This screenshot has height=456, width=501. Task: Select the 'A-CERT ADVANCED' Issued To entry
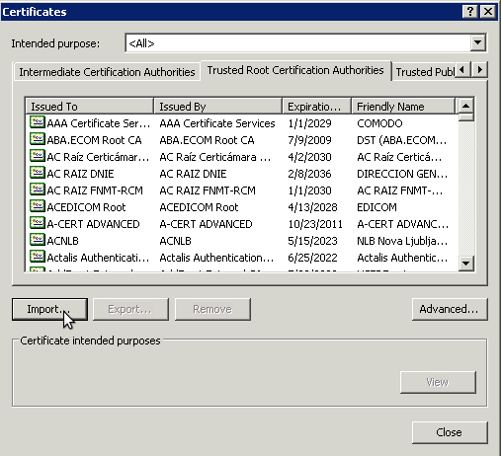pyautogui.click(x=93, y=224)
